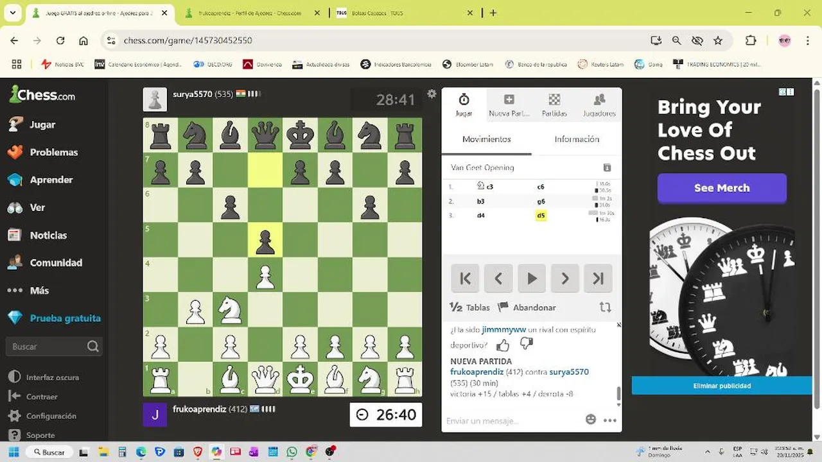
Task: Select move b3 in move list
Action: point(480,201)
